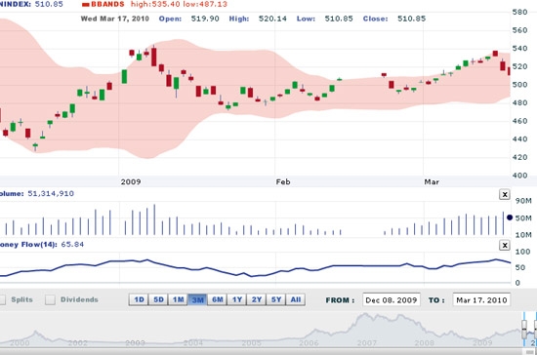Viewport: 537px width, 355px height.
Task: Select the 5D time range
Action: pyautogui.click(x=158, y=299)
